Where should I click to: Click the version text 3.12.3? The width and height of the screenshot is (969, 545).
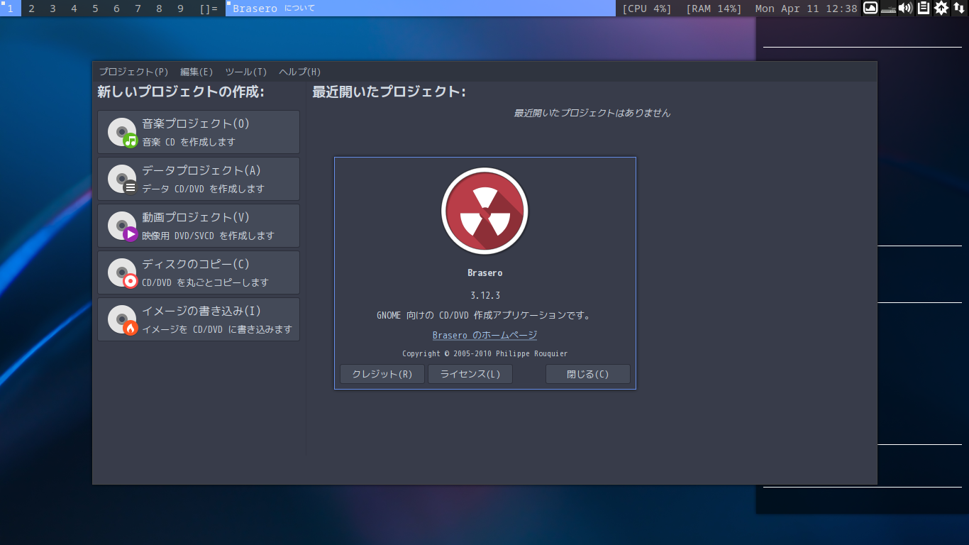pyautogui.click(x=485, y=295)
